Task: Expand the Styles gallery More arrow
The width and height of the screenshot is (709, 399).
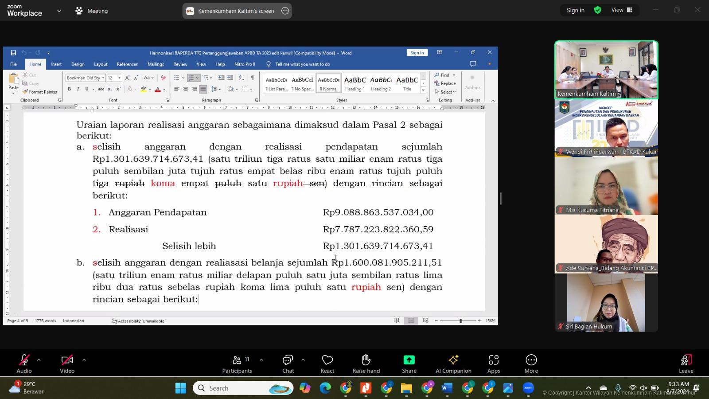Action: [x=423, y=90]
